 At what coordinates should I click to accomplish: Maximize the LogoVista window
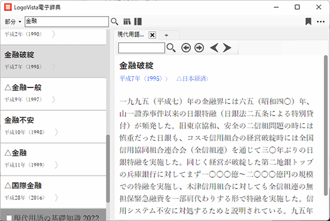click(x=297, y=7)
